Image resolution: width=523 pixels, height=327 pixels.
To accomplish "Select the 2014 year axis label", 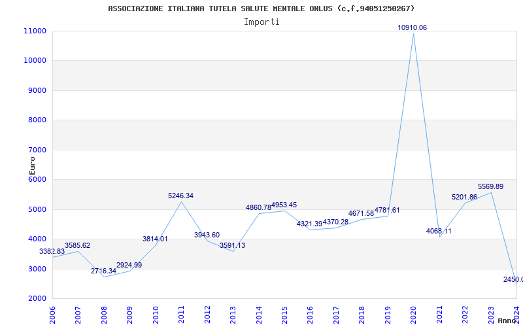I will 259,315.
